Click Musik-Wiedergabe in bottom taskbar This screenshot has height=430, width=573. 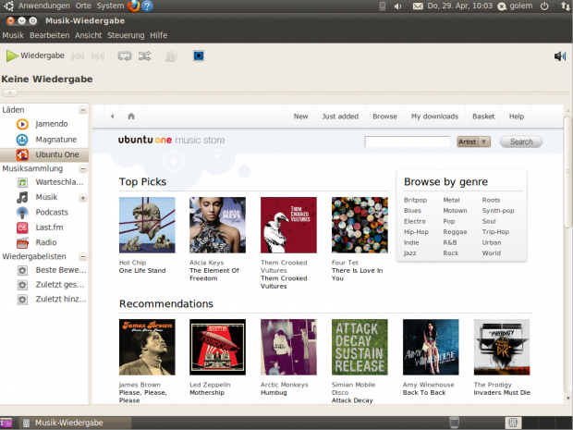pyautogui.click(x=75, y=423)
